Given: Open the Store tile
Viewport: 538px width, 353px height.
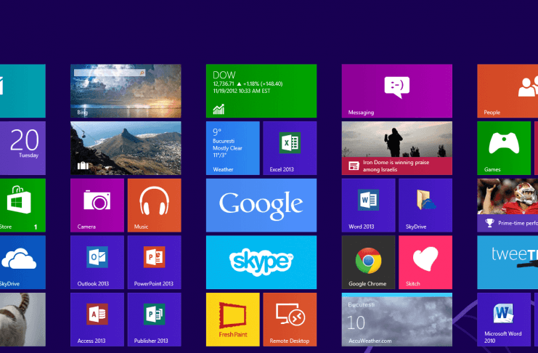Looking at the screenshot, I should (23, 205).
